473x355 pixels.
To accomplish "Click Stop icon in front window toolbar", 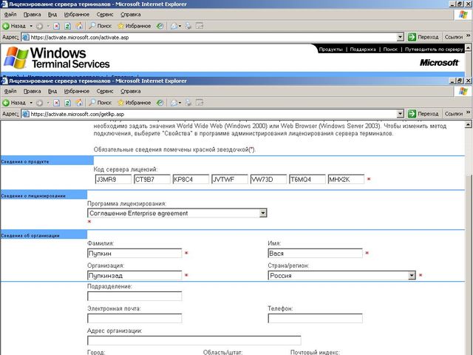I will pyautogui.click(x=56, y=103).
